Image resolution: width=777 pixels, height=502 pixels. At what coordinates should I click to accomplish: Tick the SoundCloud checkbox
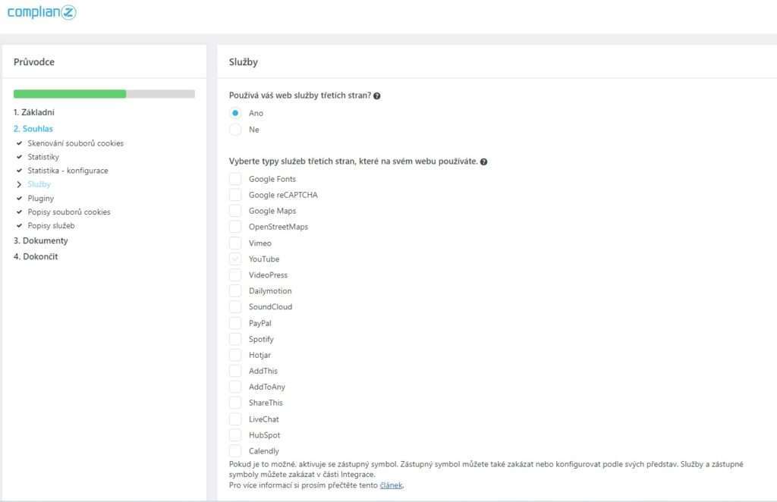tap(235, 306)
